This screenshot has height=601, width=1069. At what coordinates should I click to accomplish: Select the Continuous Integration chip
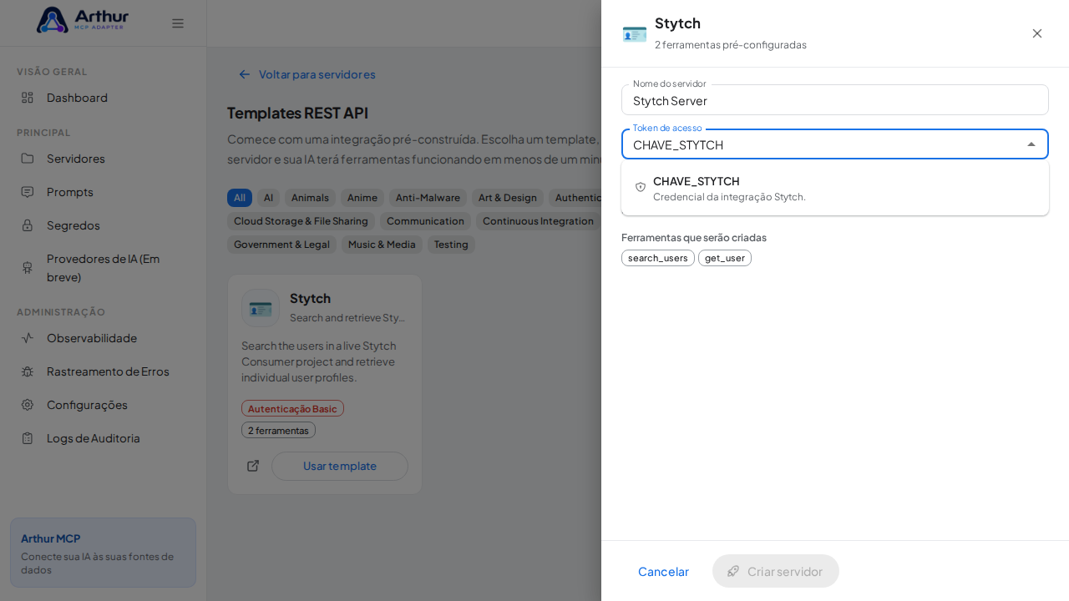pyautogui.click(x=538, y=221)
